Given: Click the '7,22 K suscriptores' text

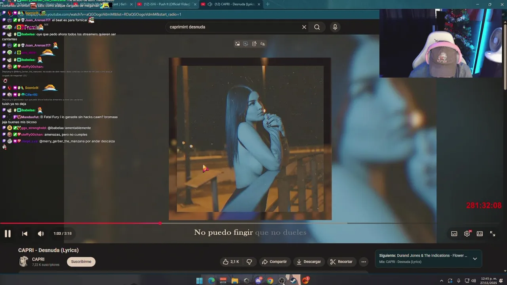Looking at the screenshot, I should (x=46, y=265).
